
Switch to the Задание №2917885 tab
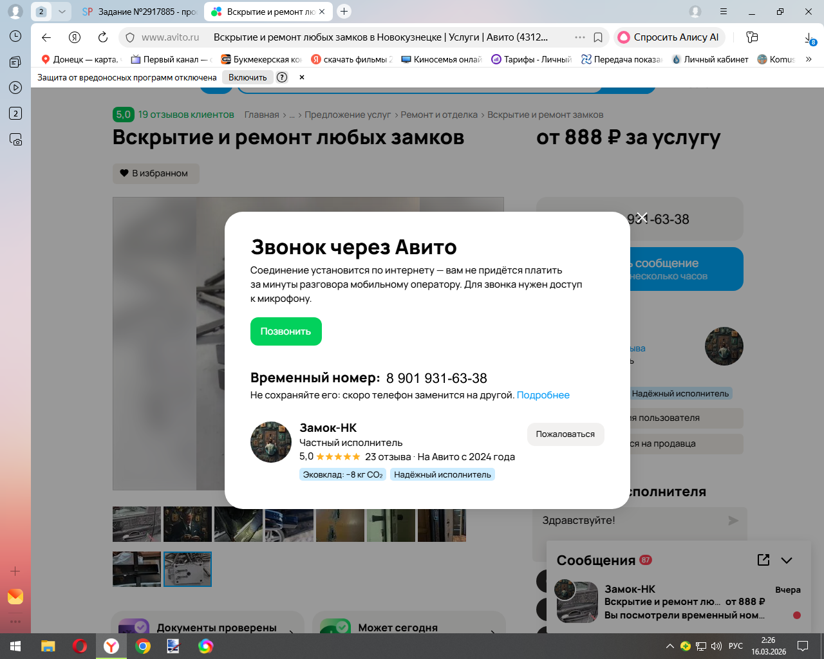point(140,12)
